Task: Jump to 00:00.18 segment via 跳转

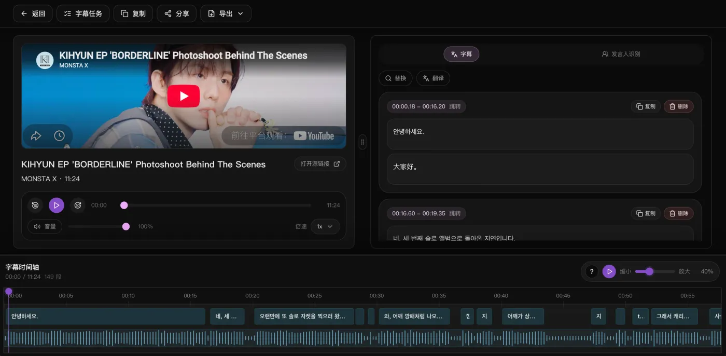Action: pos(455,106)
